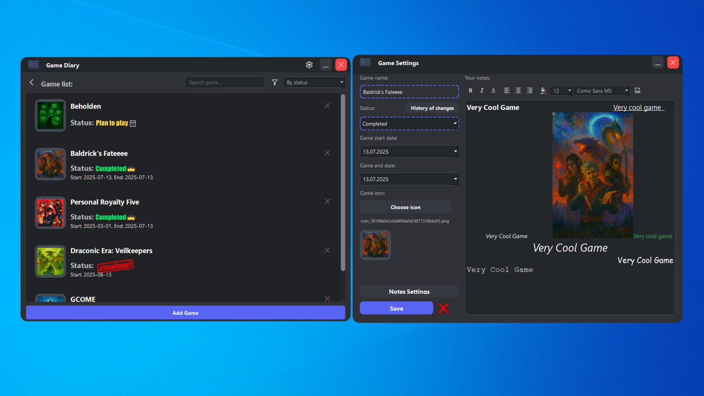Insert an image into the notes
Image resolution: width=704 pixels, height=396 pixels.
coord(638,91)
